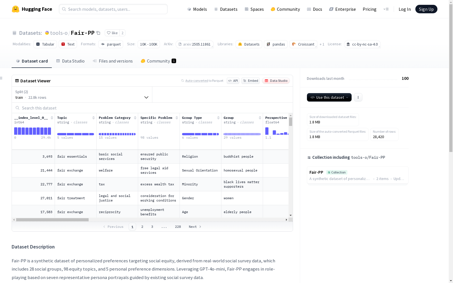Open Docs in the top navigation

(x=315, y=9)
